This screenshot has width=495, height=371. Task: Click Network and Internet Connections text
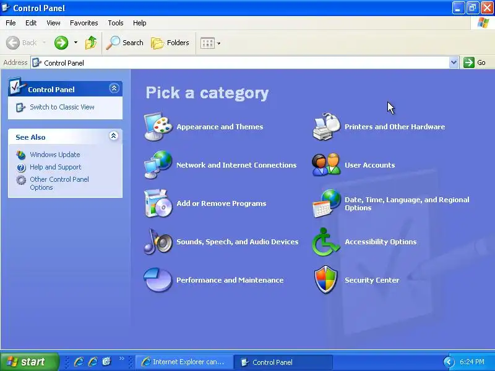pos(236,165)
